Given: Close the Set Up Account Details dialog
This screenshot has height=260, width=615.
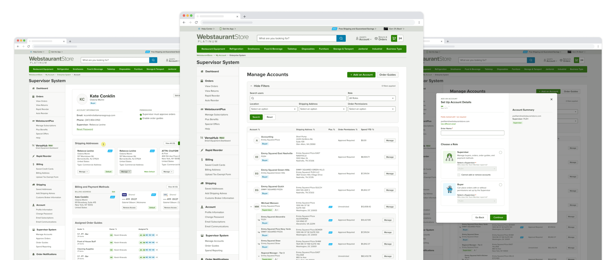Looking at the screenshot, I should [x=551, y=99].
